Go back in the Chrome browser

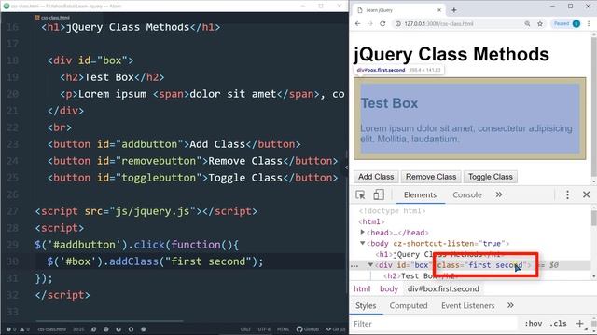[x=357, y=23]
